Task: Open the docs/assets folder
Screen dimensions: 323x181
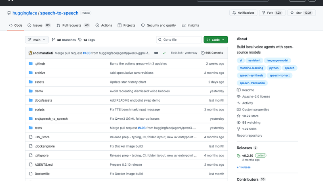Action: tap(43, 100)
